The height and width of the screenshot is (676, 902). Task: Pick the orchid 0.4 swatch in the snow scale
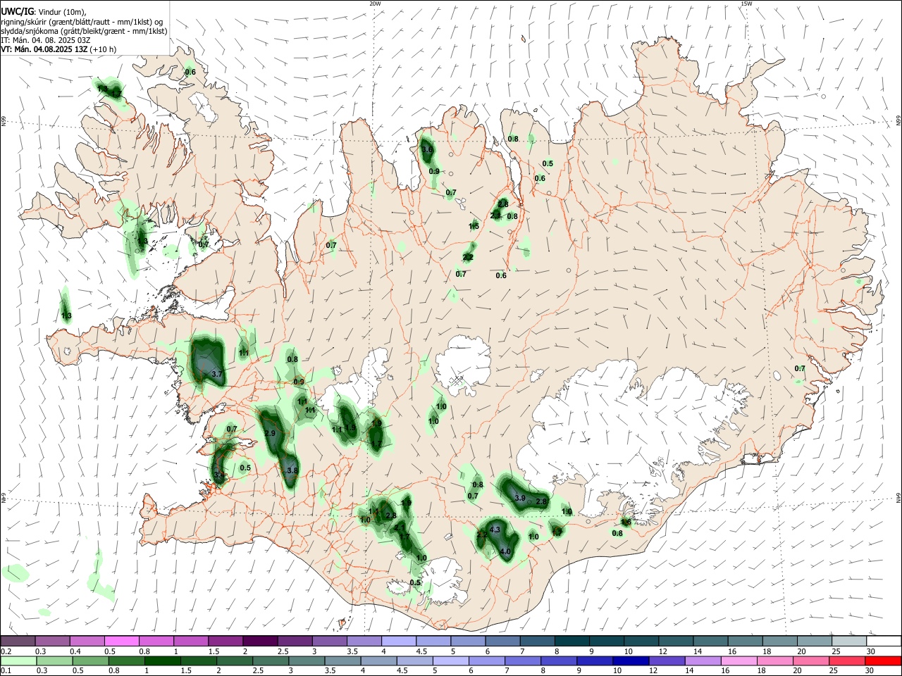click(87, 641)
